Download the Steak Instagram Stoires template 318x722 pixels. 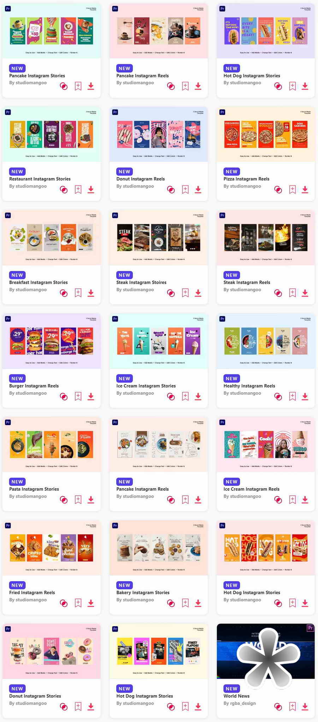[x=198, y=293]
